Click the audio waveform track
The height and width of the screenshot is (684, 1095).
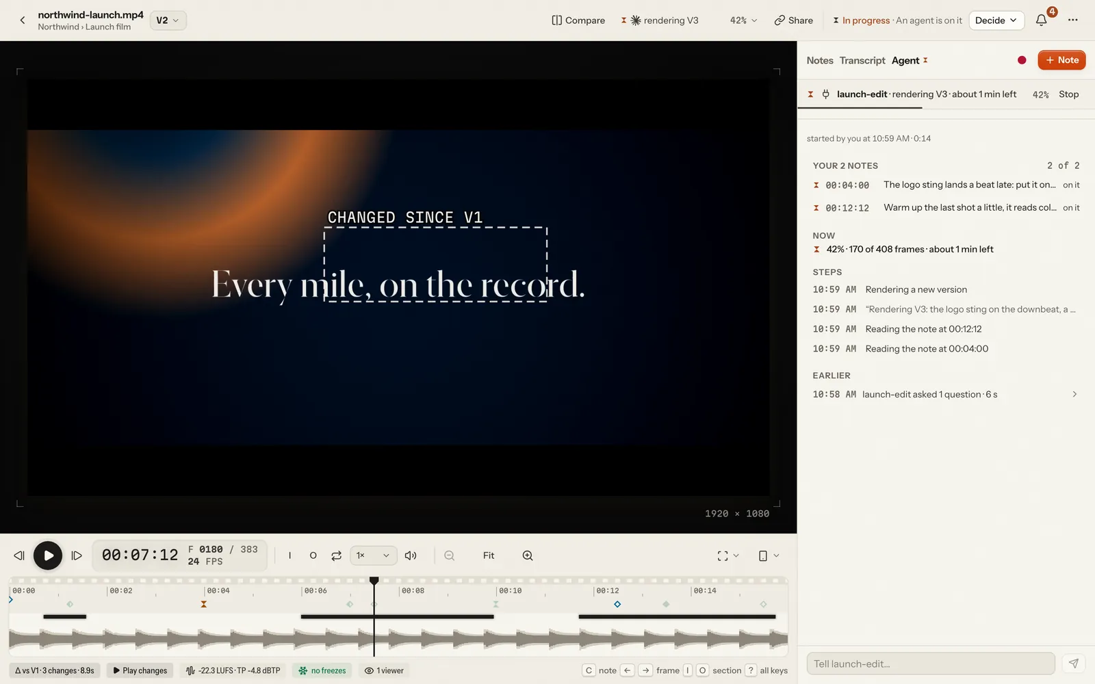(x=398, y=640)
